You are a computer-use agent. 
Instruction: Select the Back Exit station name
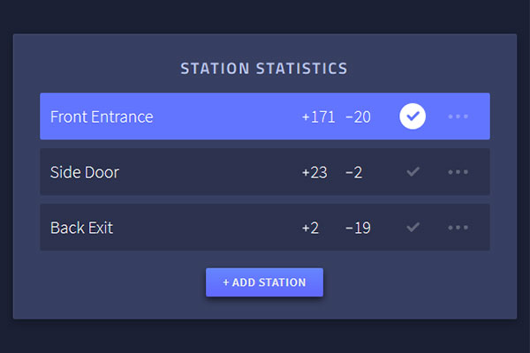pos(82,228)
